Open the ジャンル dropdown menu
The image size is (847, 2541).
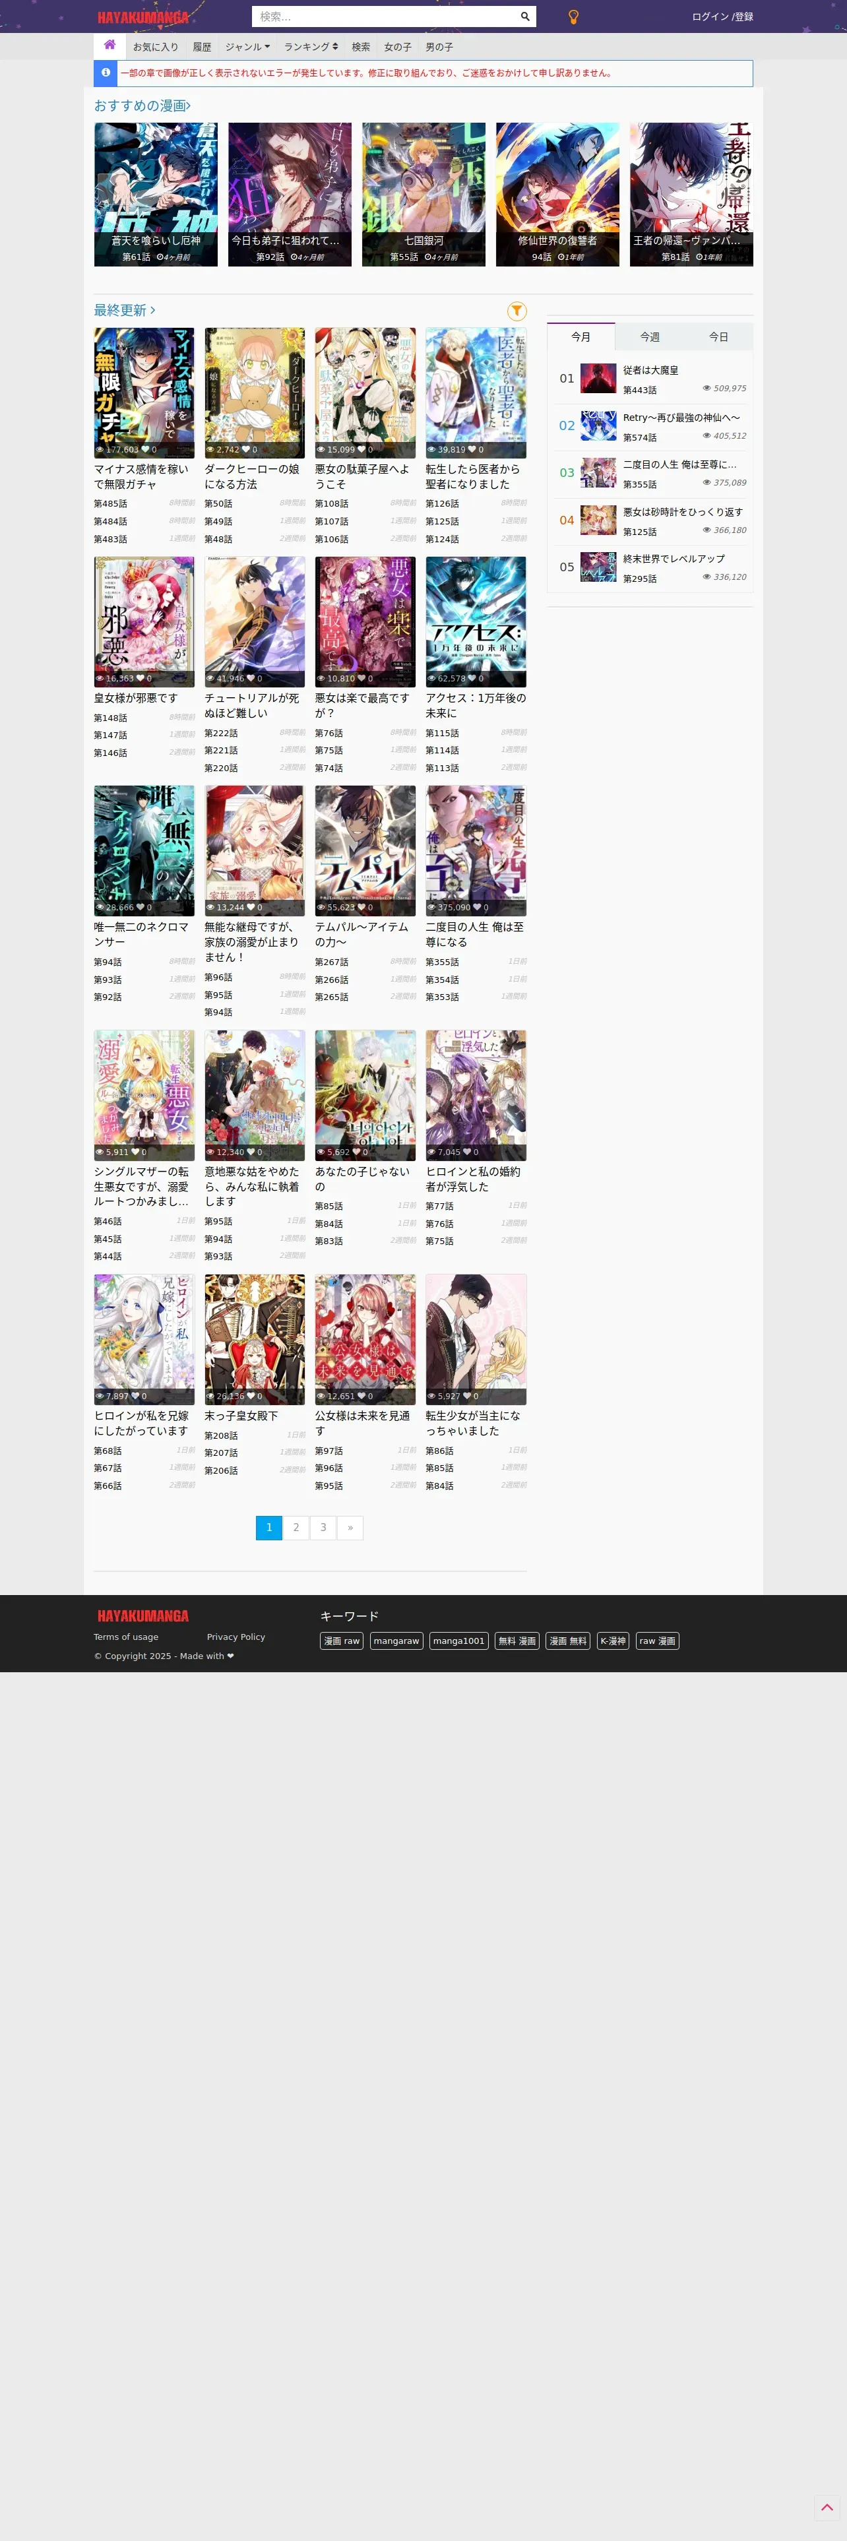(x=247, y=46)
